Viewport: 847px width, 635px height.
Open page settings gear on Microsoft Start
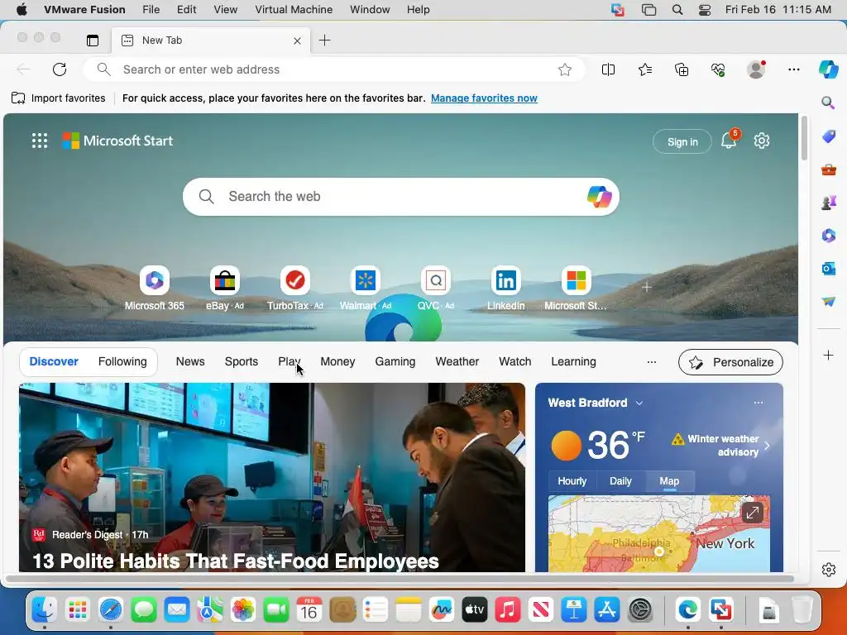pyautogui.click(x=762, y=141)
